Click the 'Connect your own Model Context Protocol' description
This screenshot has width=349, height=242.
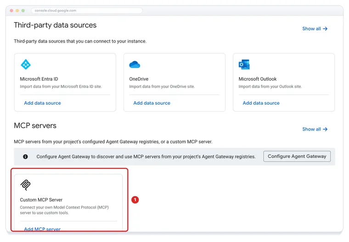click(x=64, y=210)
